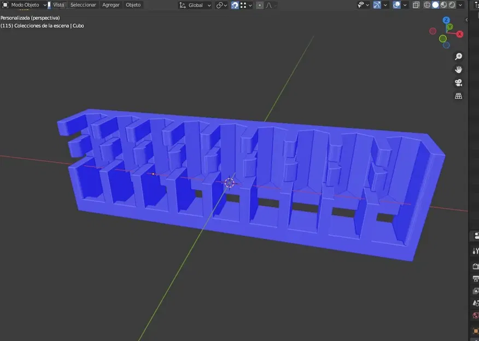Click the hand pan view icon

[x=458, y=69]
